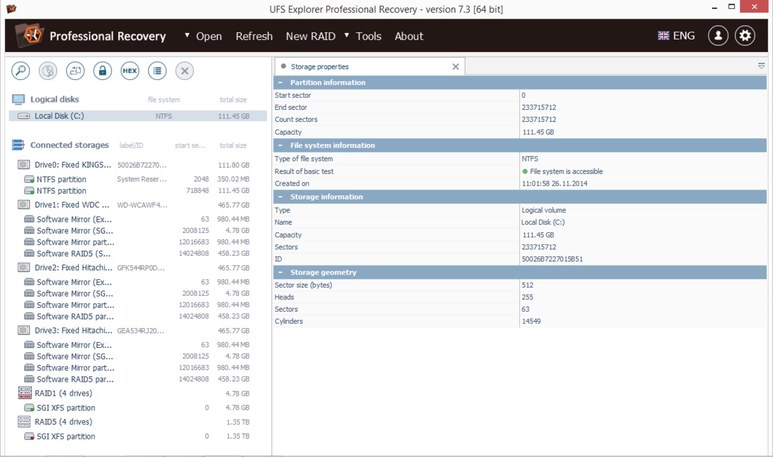Screen dimensions: 773x457
Task: Close the Storage properties tab
Action: coord(455,67)
